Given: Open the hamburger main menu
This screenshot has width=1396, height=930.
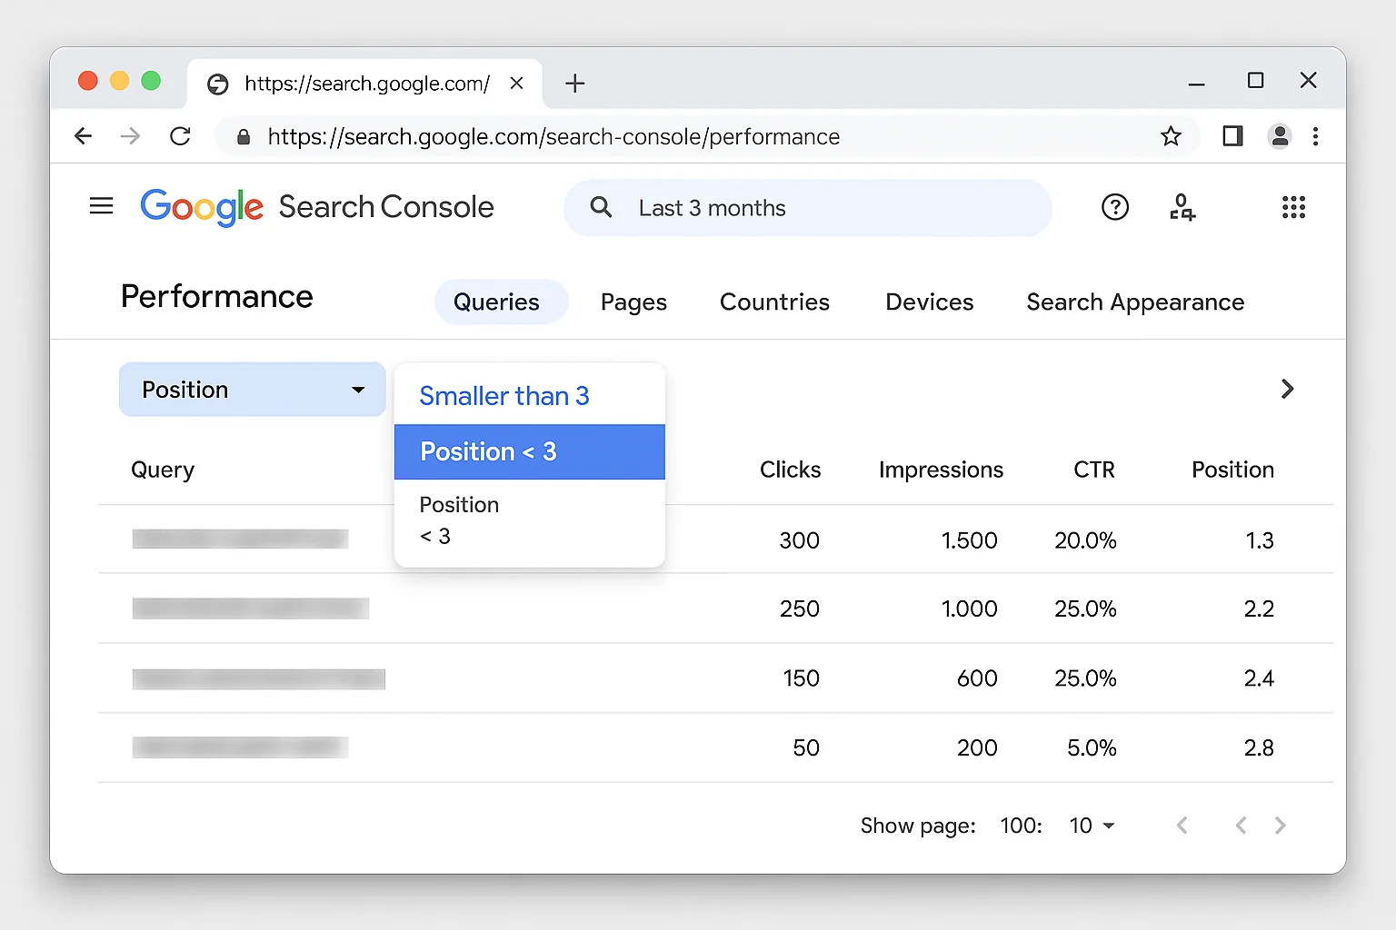Looking at the screenshot, I should coord(102,206).
